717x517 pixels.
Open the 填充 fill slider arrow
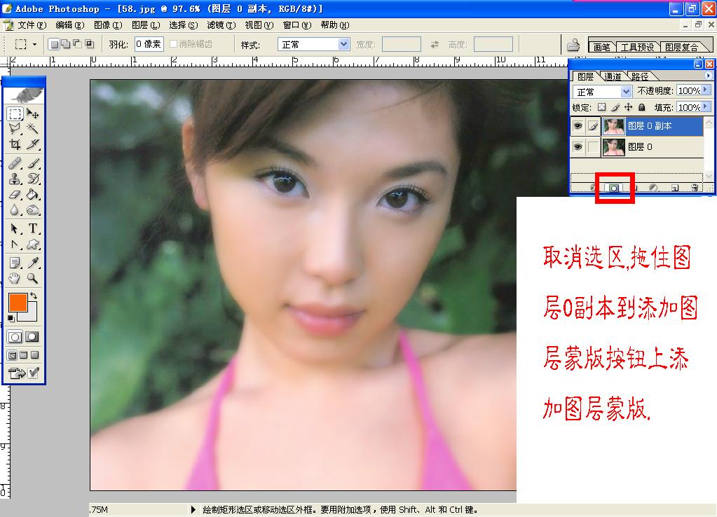[706, 106]
